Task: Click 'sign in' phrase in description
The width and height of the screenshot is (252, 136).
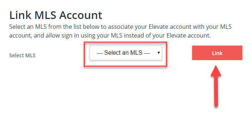Action: point(70,36)
